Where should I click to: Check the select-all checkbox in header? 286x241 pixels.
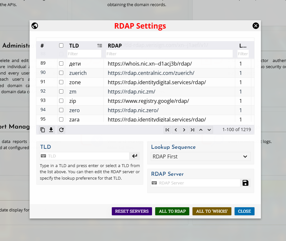(61, 45)
